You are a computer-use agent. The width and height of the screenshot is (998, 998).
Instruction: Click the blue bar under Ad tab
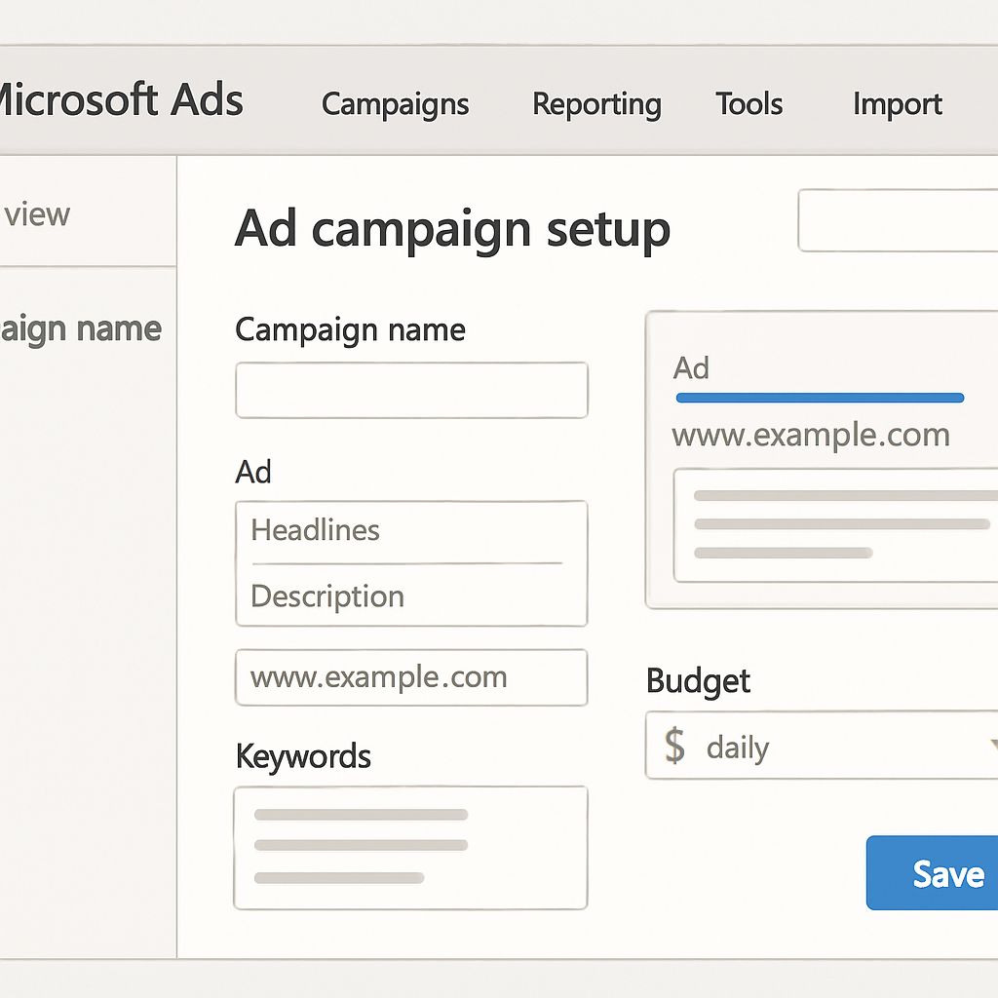click(819, 398)
